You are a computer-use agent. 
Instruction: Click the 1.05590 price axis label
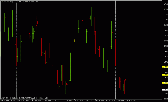[x=165, y=41]
